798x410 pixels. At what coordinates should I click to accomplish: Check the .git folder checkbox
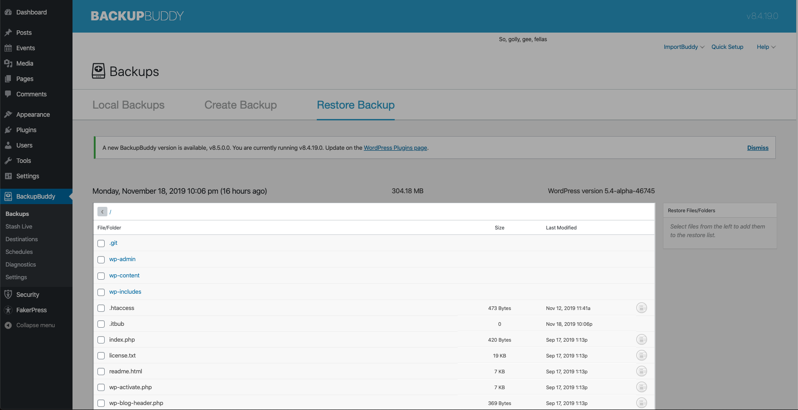[x=101, y=243]
